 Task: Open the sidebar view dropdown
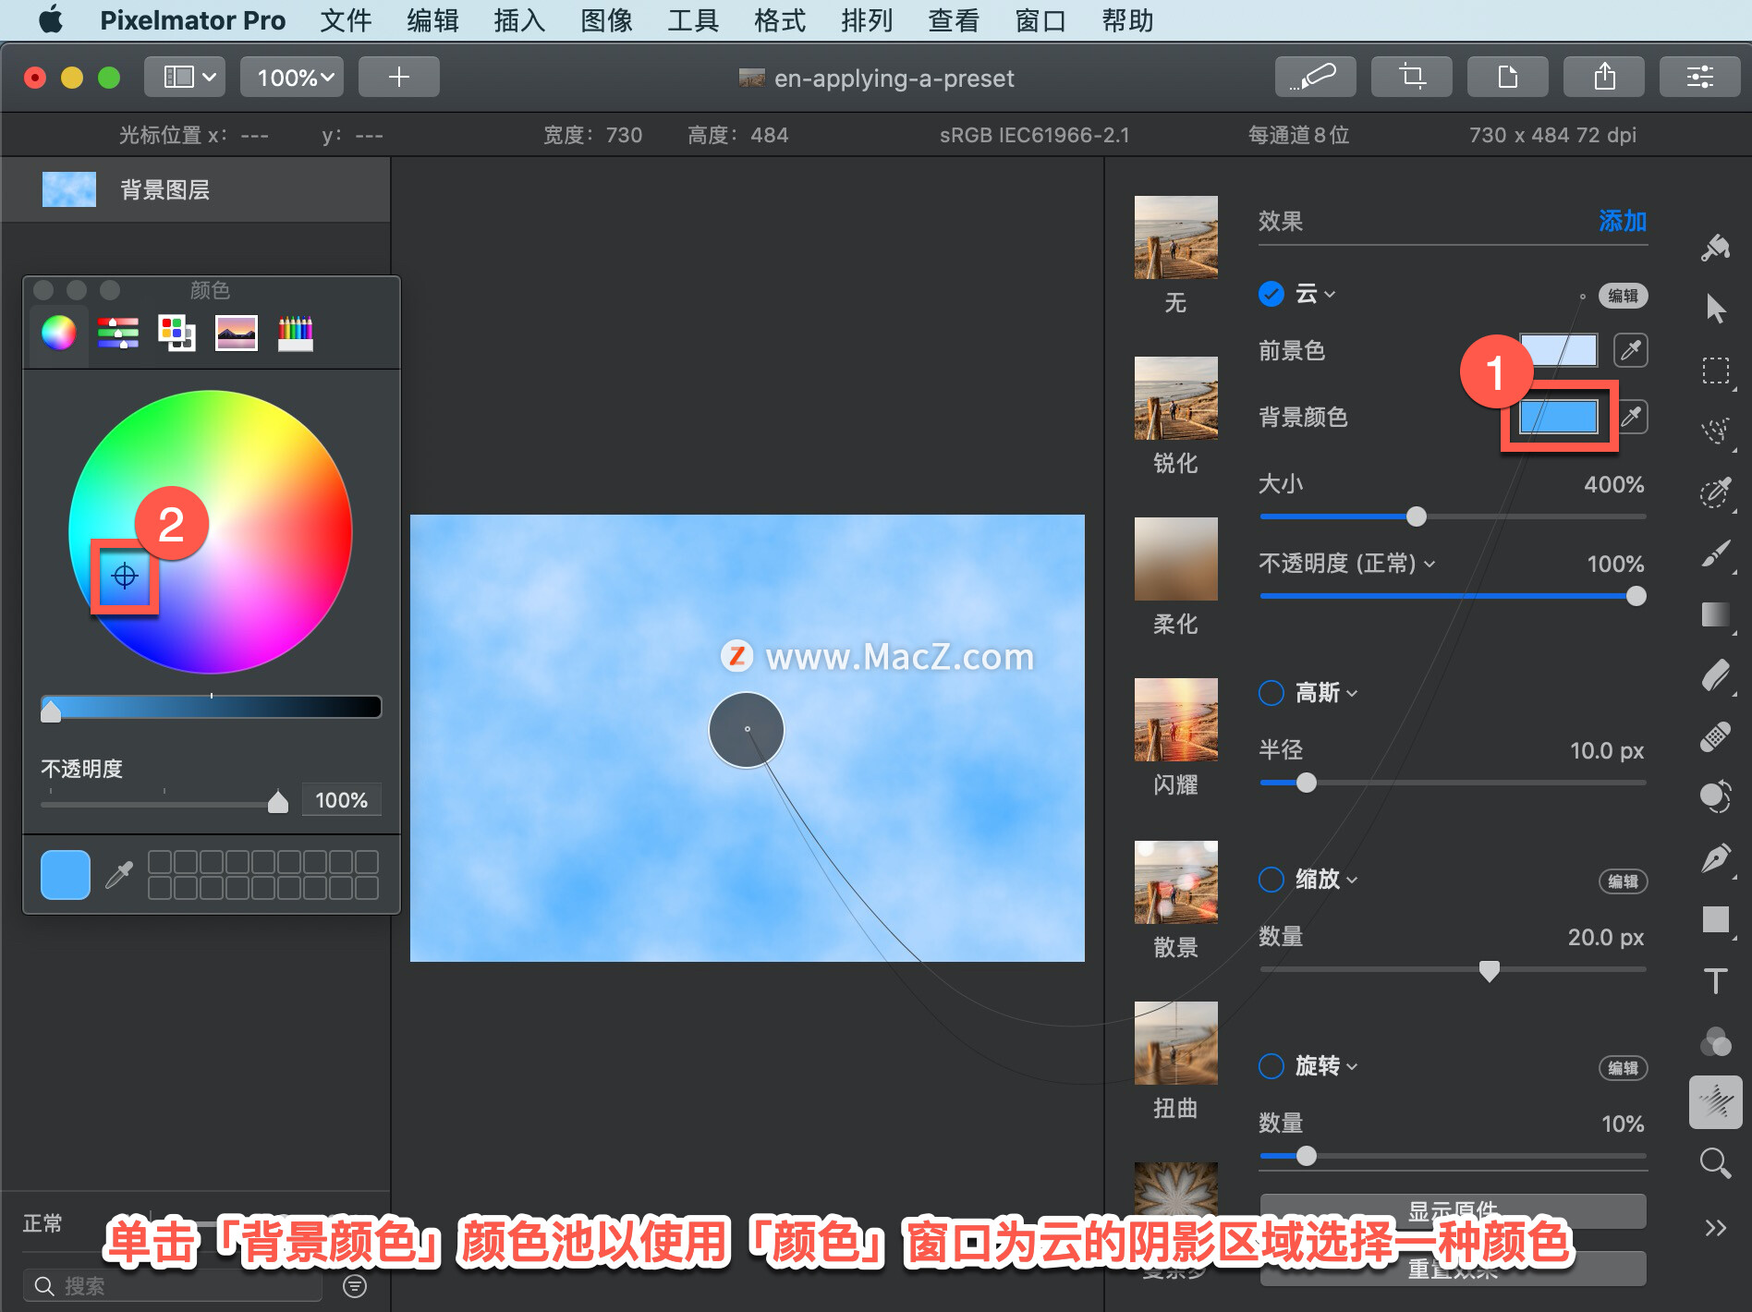tap(185, 77)
